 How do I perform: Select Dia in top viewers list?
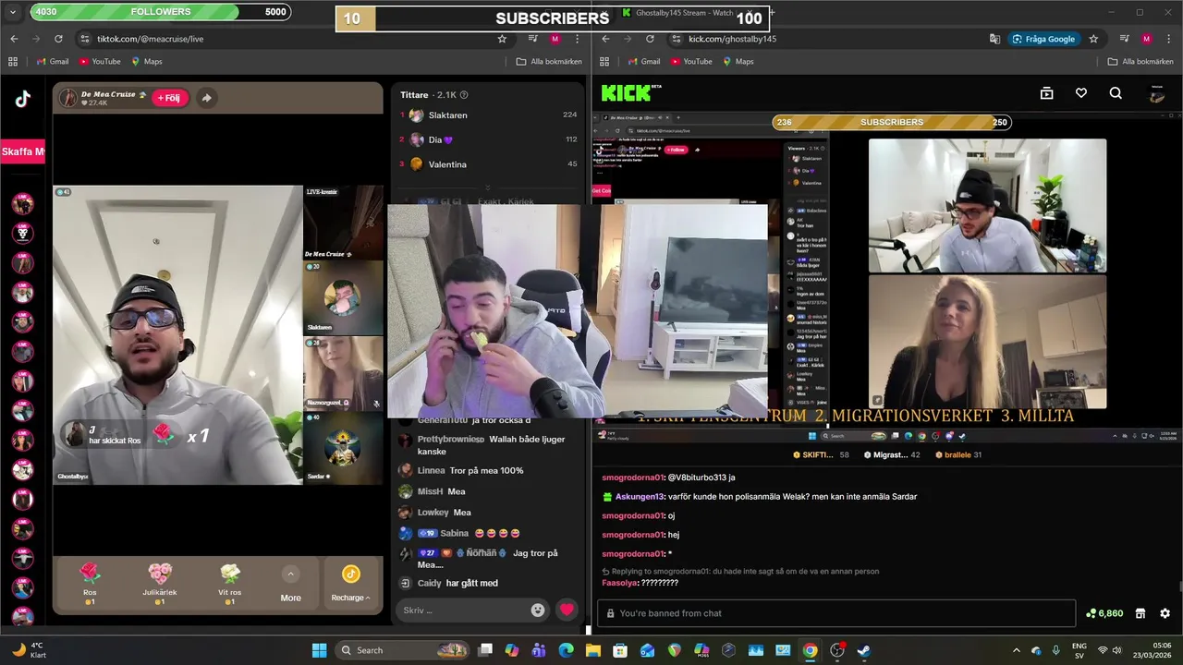pos(488,139)
